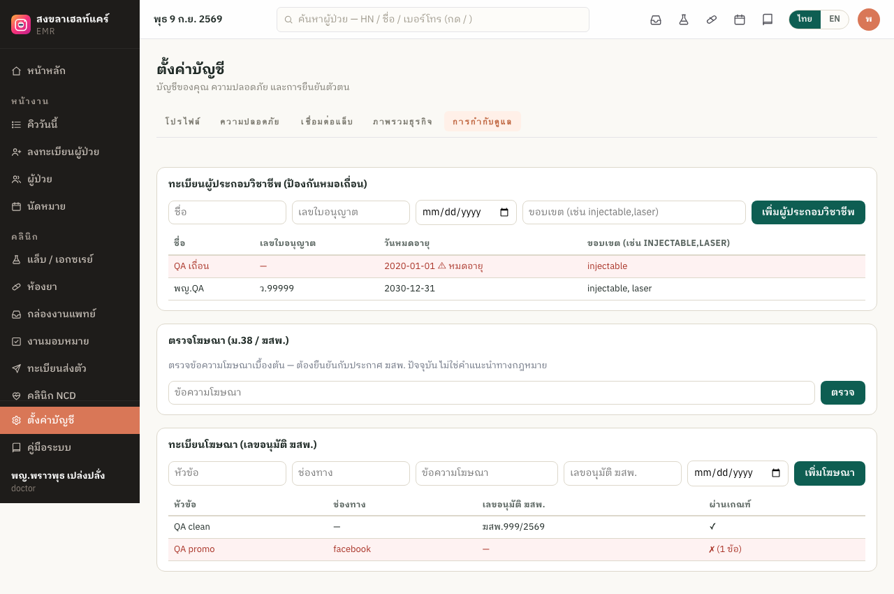
Task: Open นัดหมาย in sidebar
Action: pyautogui.click(x=70, y=206)
